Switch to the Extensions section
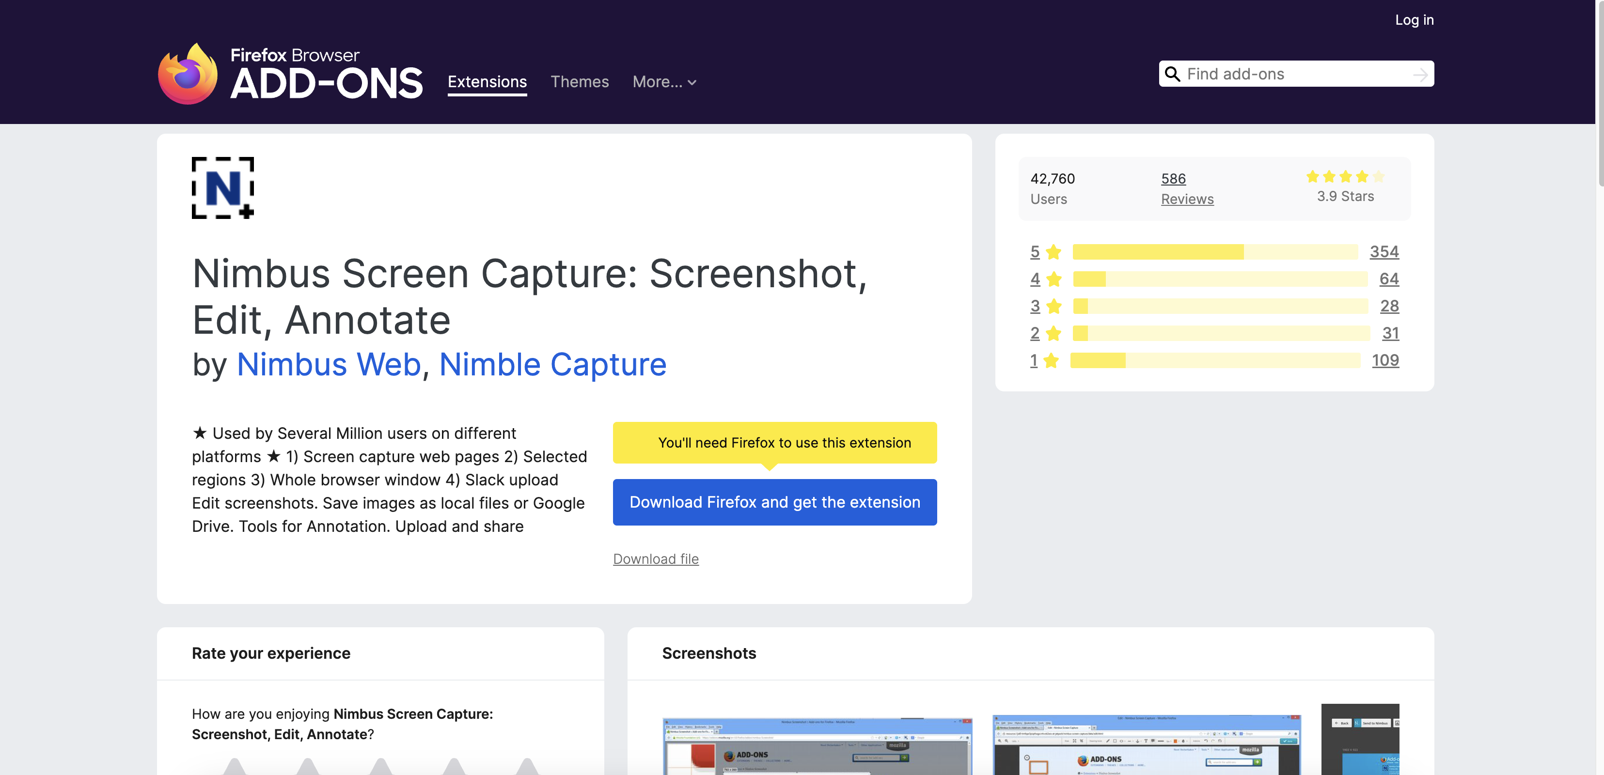Image resolution: width=1604 pixels, height=775 pixels. [x=487, y=81]
